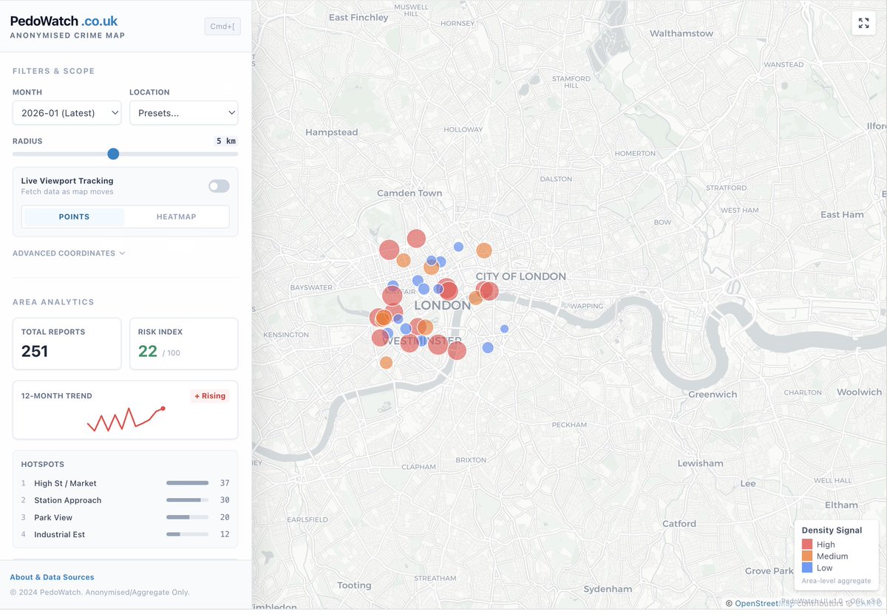Click the radius slider handle

113,154
